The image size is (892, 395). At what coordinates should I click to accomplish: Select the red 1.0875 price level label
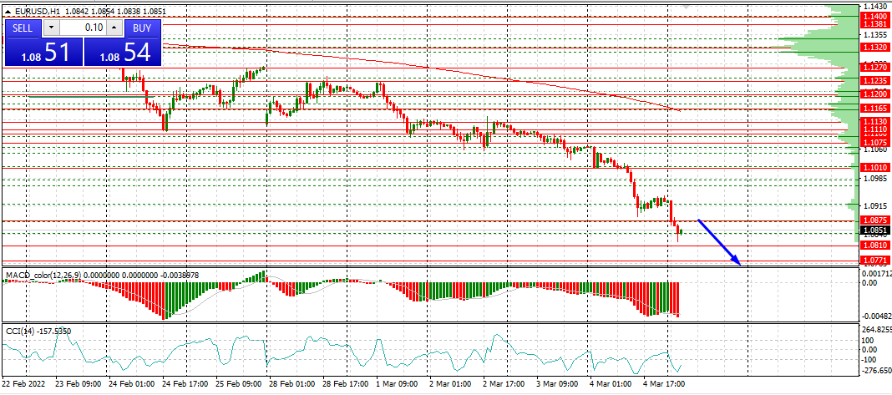[x=874, y=221]
